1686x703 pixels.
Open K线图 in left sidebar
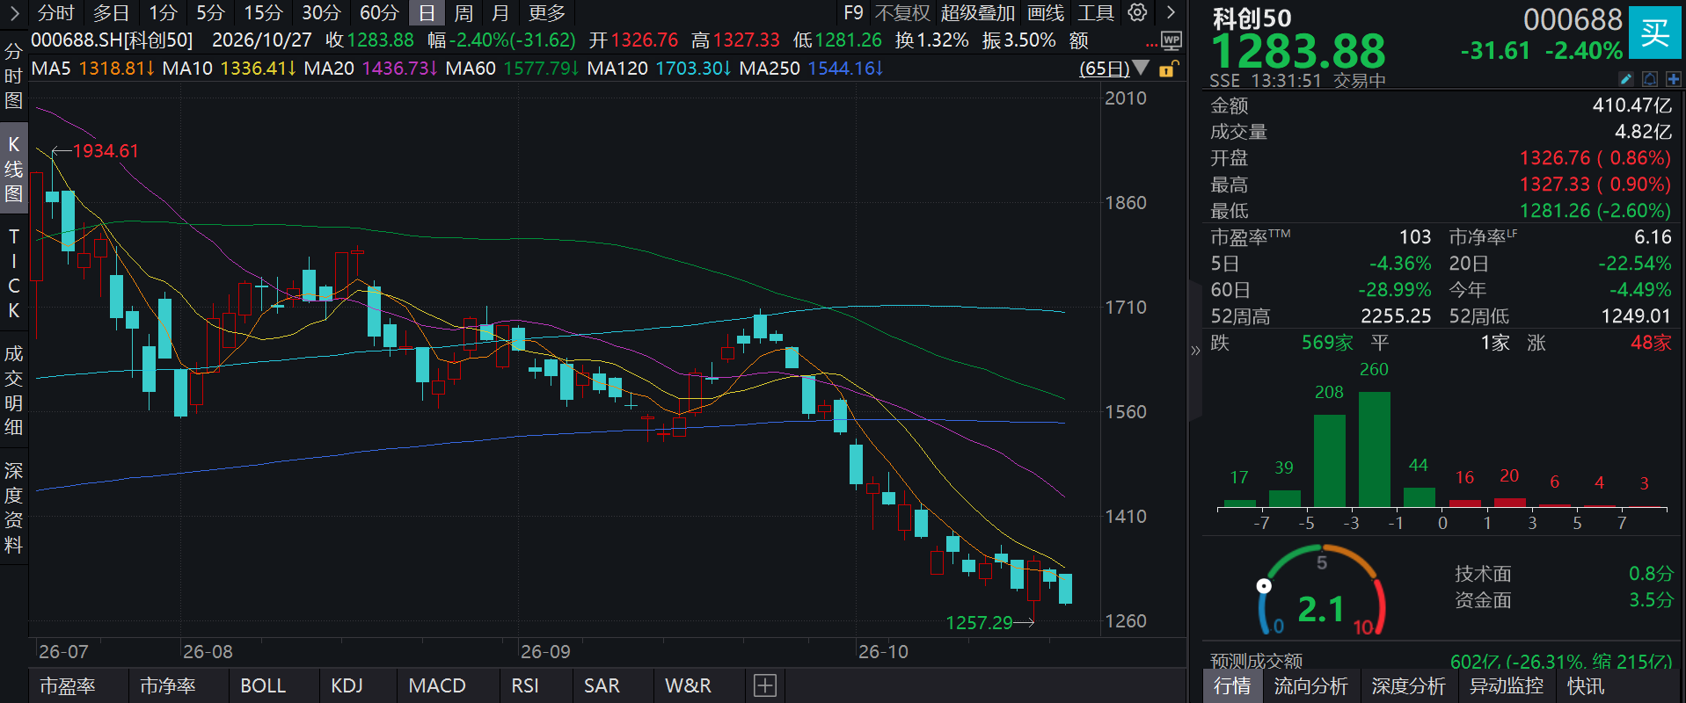pos(13,169)
